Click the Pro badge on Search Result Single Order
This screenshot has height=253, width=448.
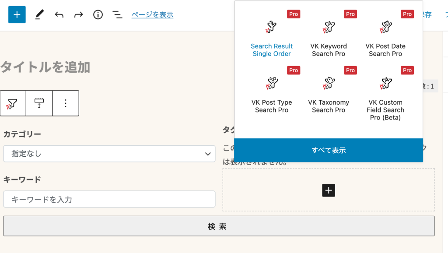tap(294, 14)
